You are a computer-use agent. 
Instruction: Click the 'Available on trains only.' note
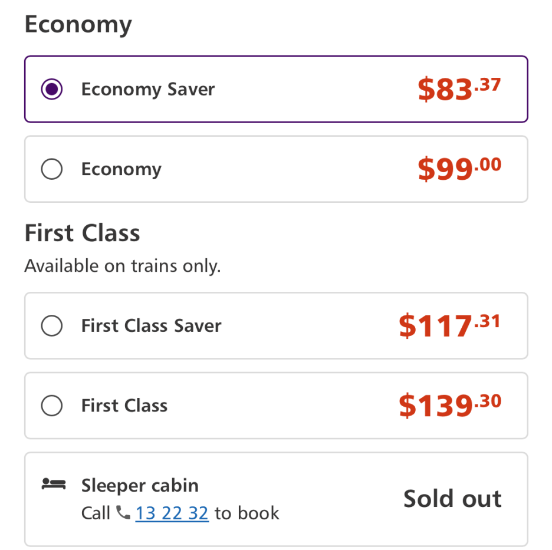[123, 266]
